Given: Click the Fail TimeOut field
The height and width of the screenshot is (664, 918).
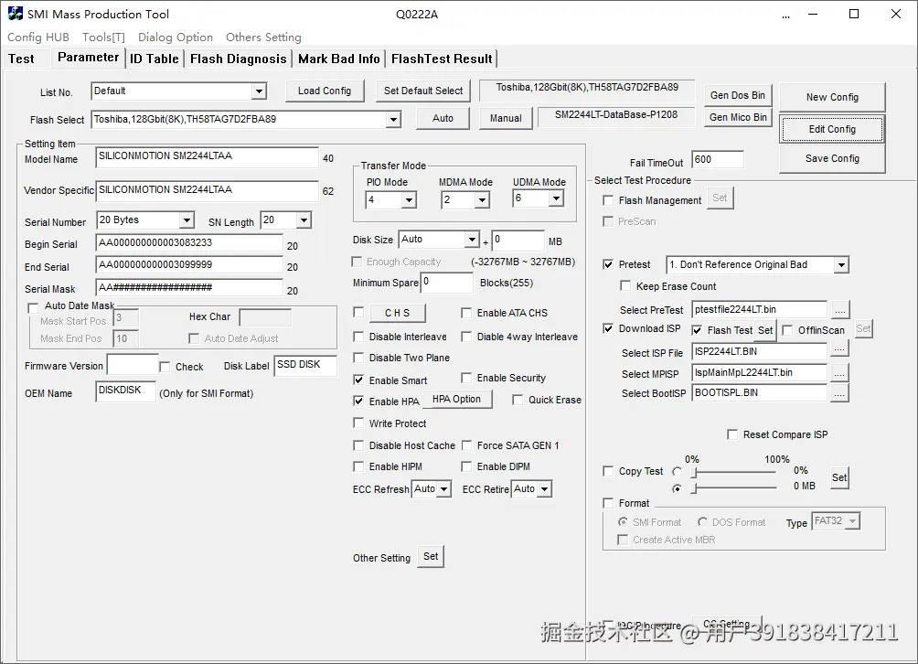Looking at the screenshot, I should (718, 160).
